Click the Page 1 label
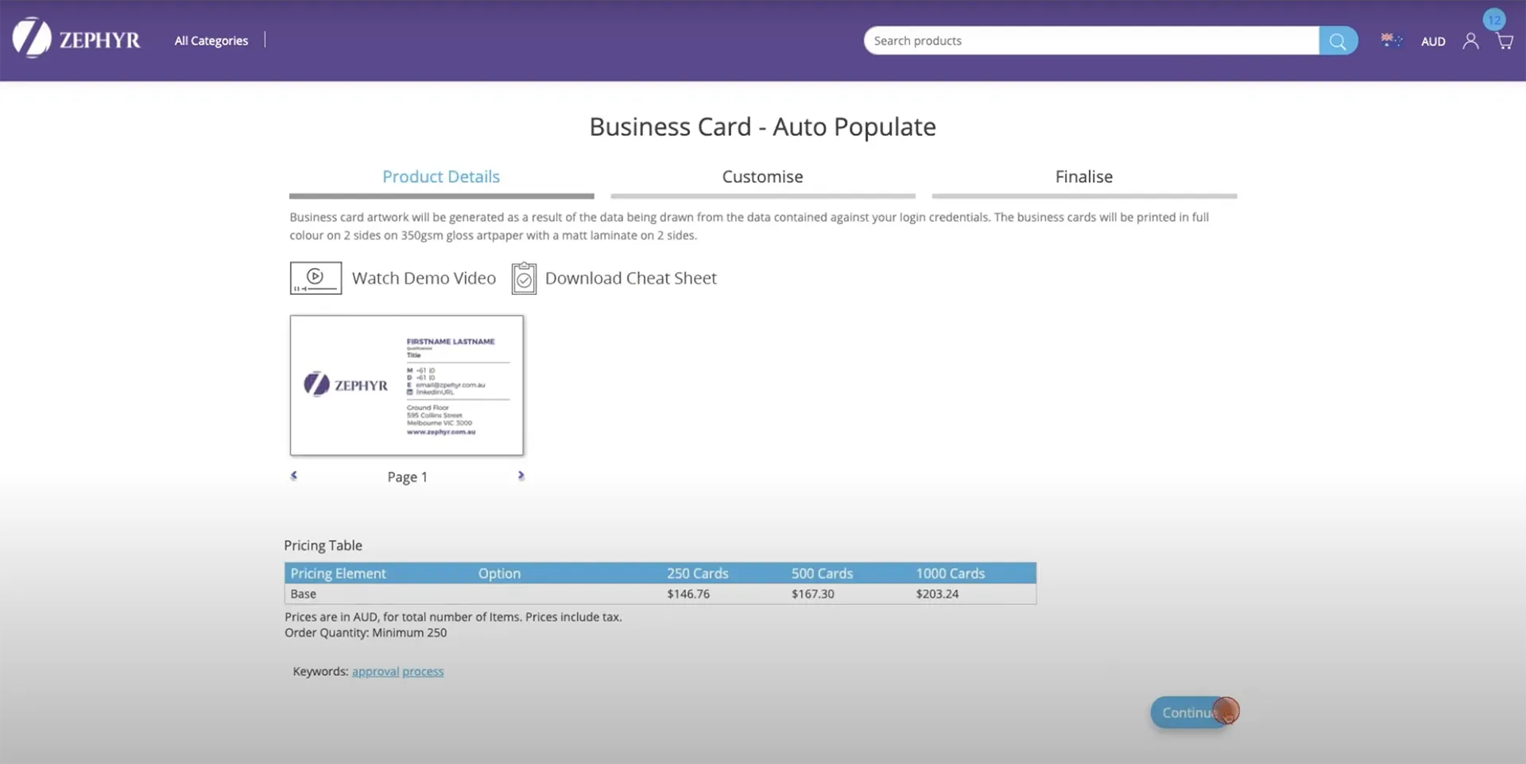The width and height of the screenshot is (1526, 764). [407, 477]
